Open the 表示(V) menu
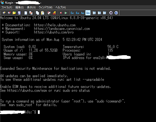Viewport: 156px width, 122px height. click(x=31, y=7)
